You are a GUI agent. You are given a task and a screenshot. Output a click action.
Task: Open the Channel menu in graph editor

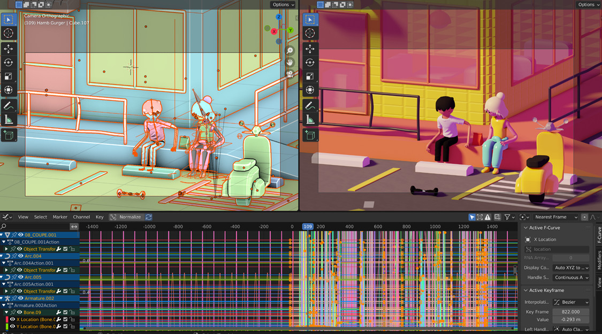(x=81, y=217)
